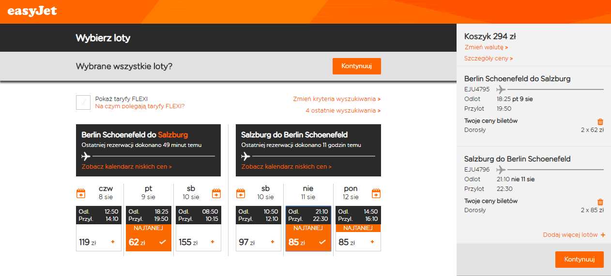611x276 pixels.
Task: Select the pt 9 sie date header
Action: (148, 192)
